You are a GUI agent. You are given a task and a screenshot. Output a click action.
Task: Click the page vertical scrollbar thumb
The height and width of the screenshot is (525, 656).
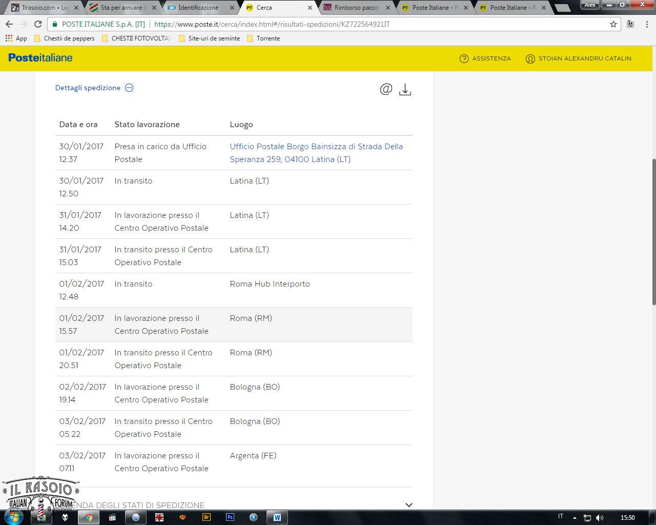tap(653, 232)
